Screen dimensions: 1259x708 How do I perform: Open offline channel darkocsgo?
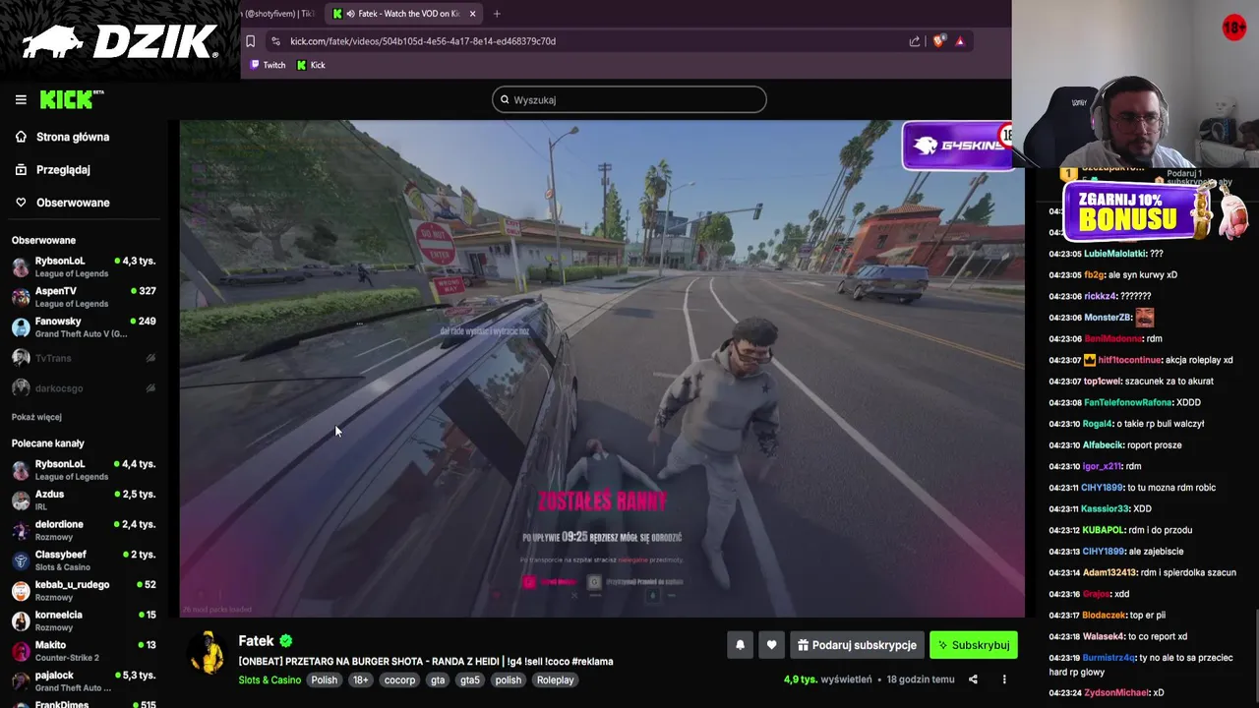[x=84, y=388]
